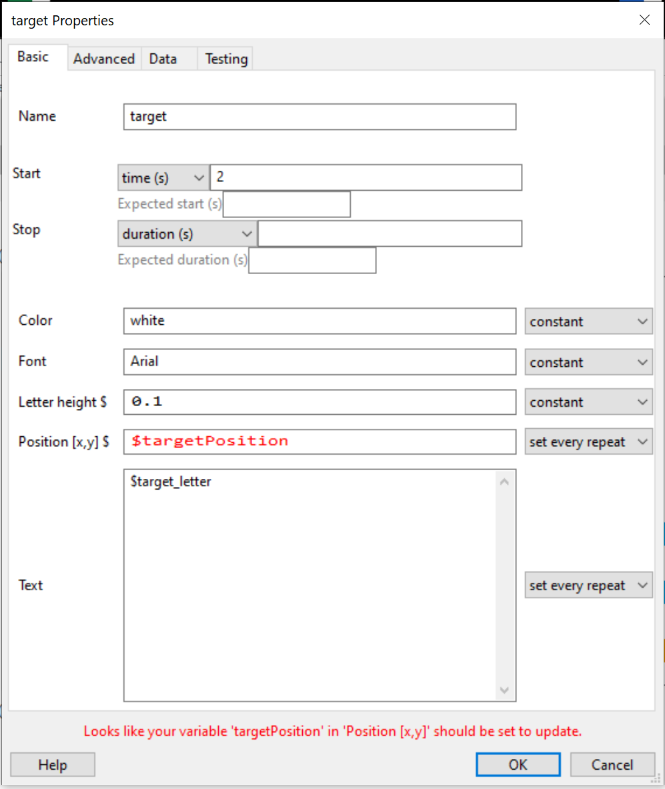The height and width of the screenshot is (789, 665).
Task: Click the Color text field
Action: click(x=319, y=321)
